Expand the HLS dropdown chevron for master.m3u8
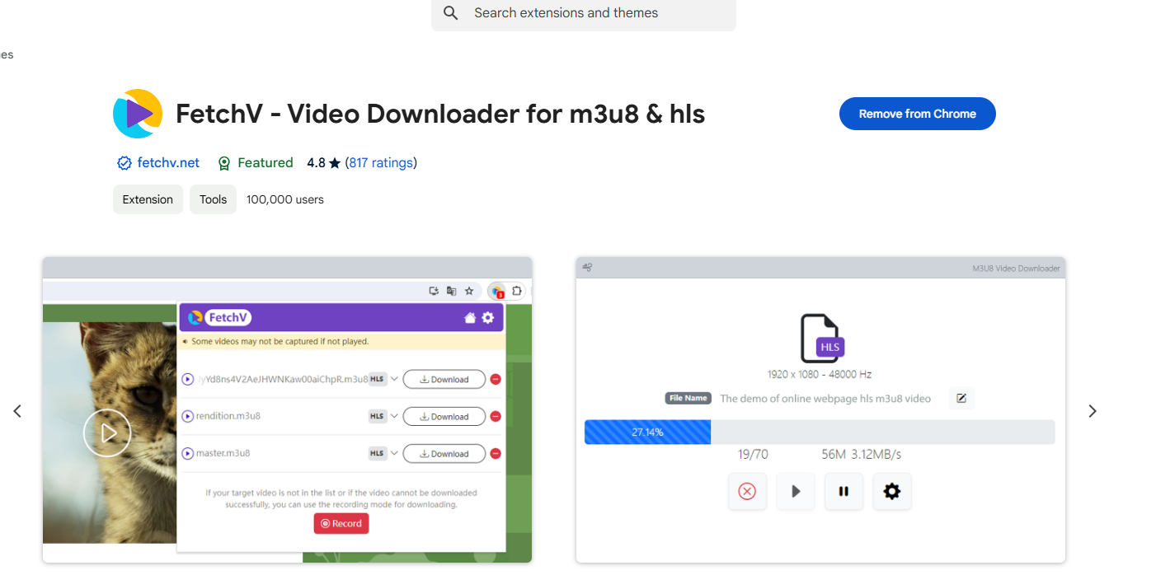Screen dimensions: 1156x575 point(394,453)
